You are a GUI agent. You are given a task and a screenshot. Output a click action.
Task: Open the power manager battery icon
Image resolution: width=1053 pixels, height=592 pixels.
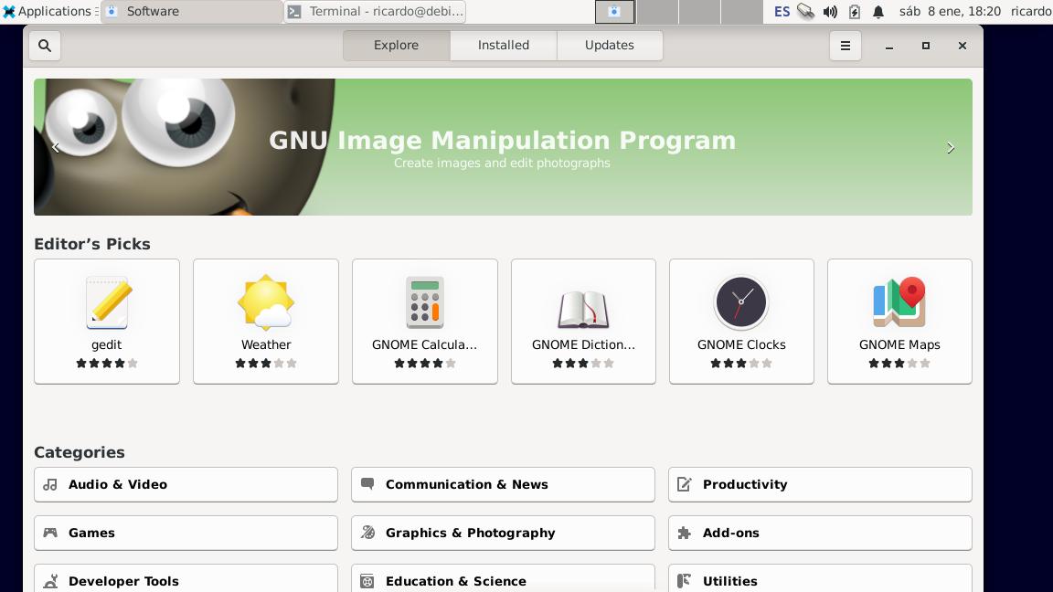tap(855, 11)
